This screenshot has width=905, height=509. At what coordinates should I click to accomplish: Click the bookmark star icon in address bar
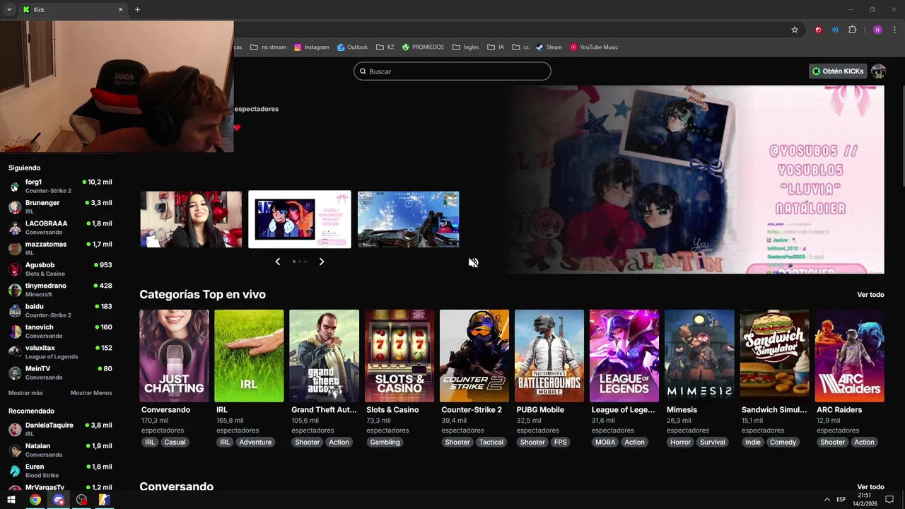[795, 30]
